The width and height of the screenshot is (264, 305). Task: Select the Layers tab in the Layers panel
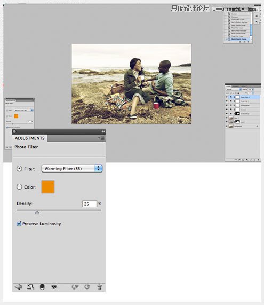(x=228, y=87)
